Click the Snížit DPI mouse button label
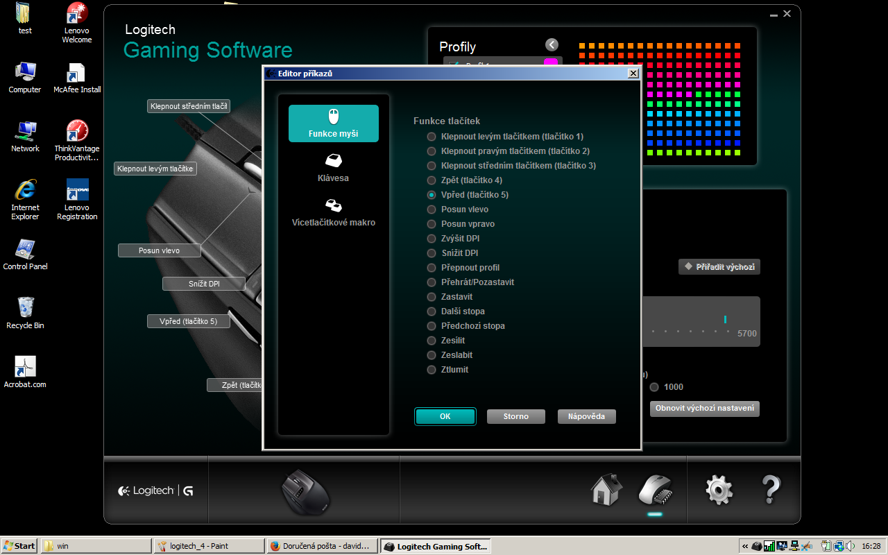This screenshot has height=555, width=888. (x=204, y=284)
